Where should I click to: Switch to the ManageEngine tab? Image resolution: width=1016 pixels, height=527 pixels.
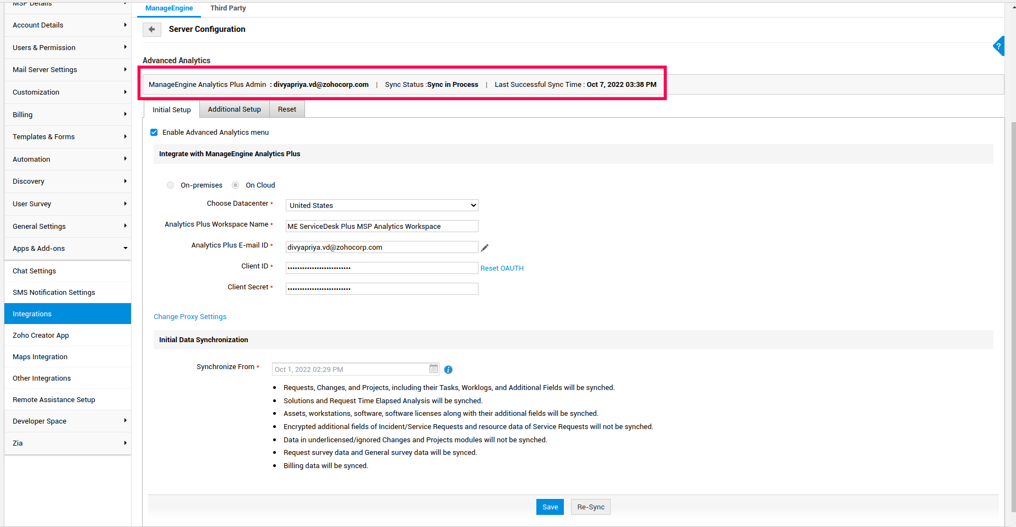point(169,8)
